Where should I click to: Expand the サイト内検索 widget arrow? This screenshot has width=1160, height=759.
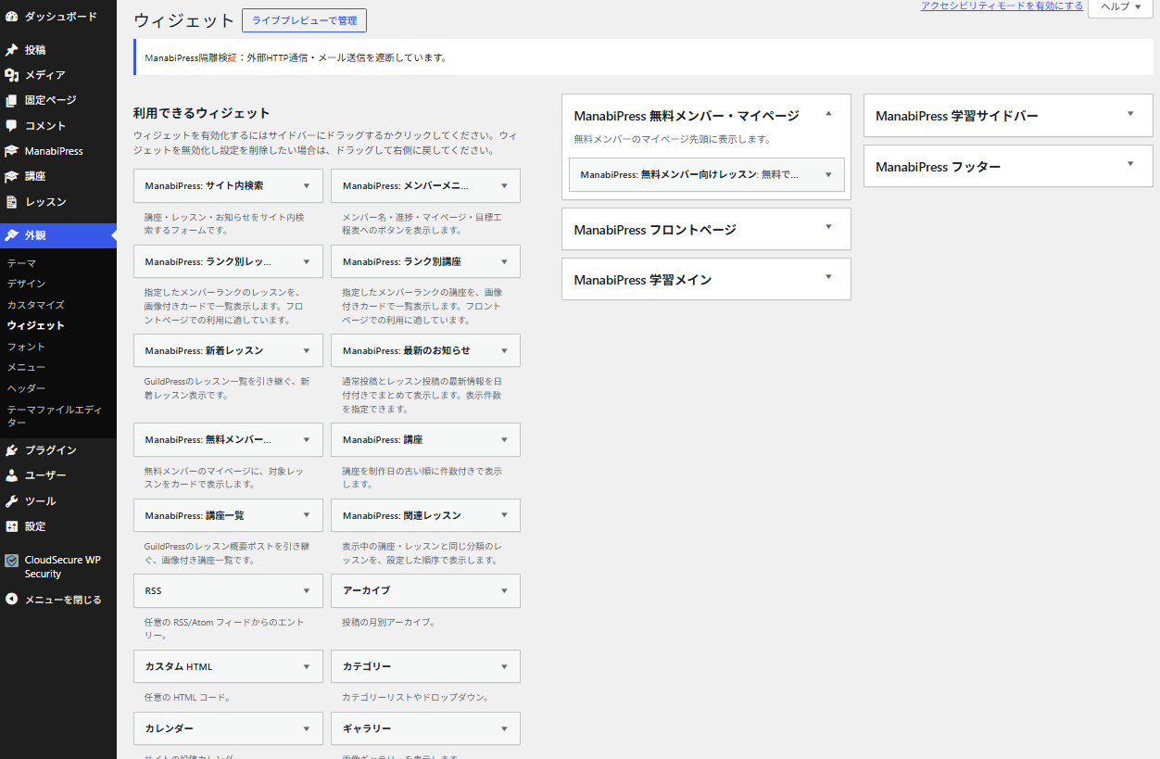click(307, 185)
